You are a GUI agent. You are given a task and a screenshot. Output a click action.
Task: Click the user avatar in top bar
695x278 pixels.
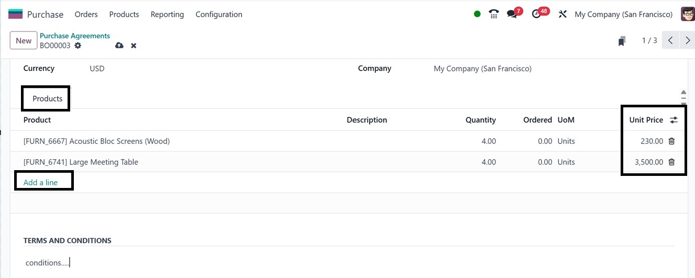tap(687, 14)
